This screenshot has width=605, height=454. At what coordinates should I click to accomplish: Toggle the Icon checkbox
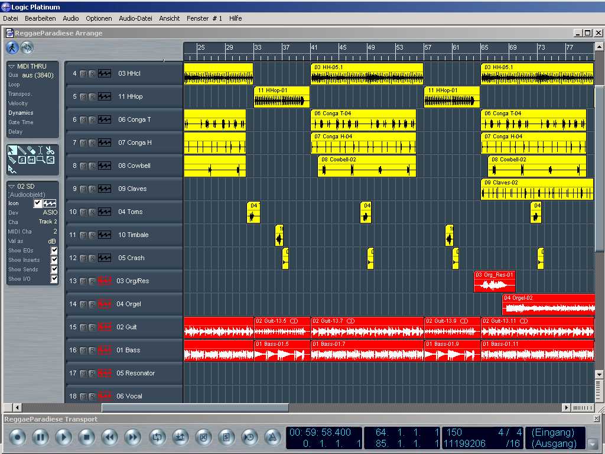coord(37,203)
